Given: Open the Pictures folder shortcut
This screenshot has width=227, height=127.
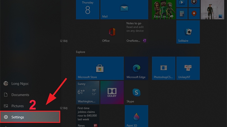Looking at the screenshot, I should 30,106.
